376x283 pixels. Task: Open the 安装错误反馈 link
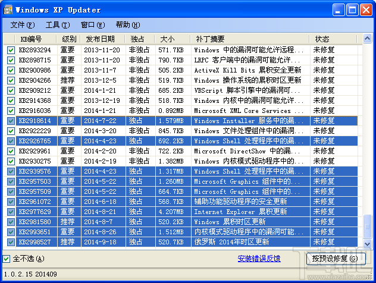(259, 259)
